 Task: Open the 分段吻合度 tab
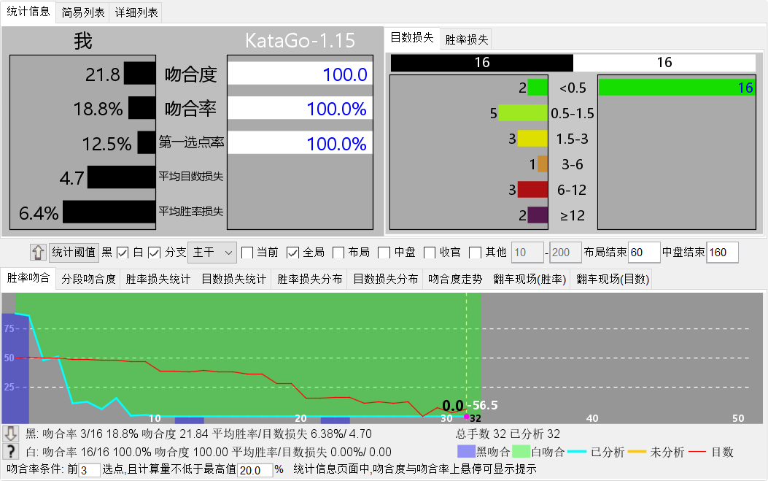[89, 280]
